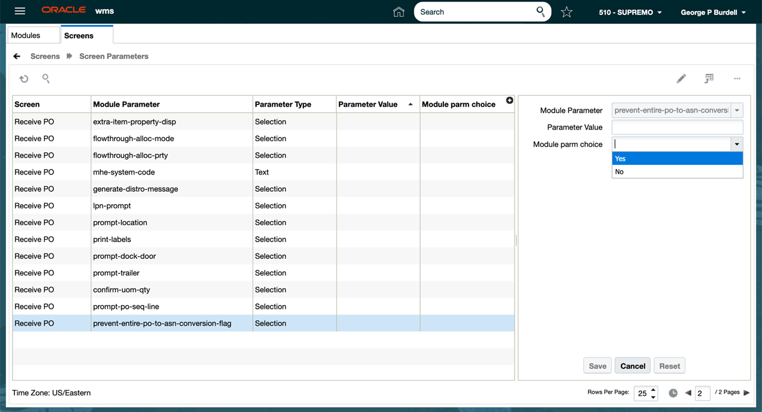Switch to the Screens tab
The height and width of the screenshot is (412, 762).
coord(87,35)
